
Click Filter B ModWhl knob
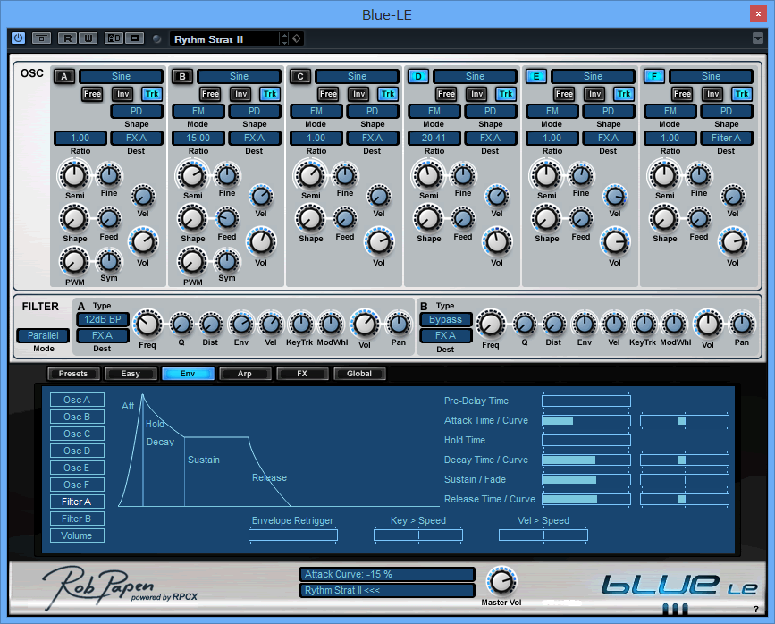(674, 325)
